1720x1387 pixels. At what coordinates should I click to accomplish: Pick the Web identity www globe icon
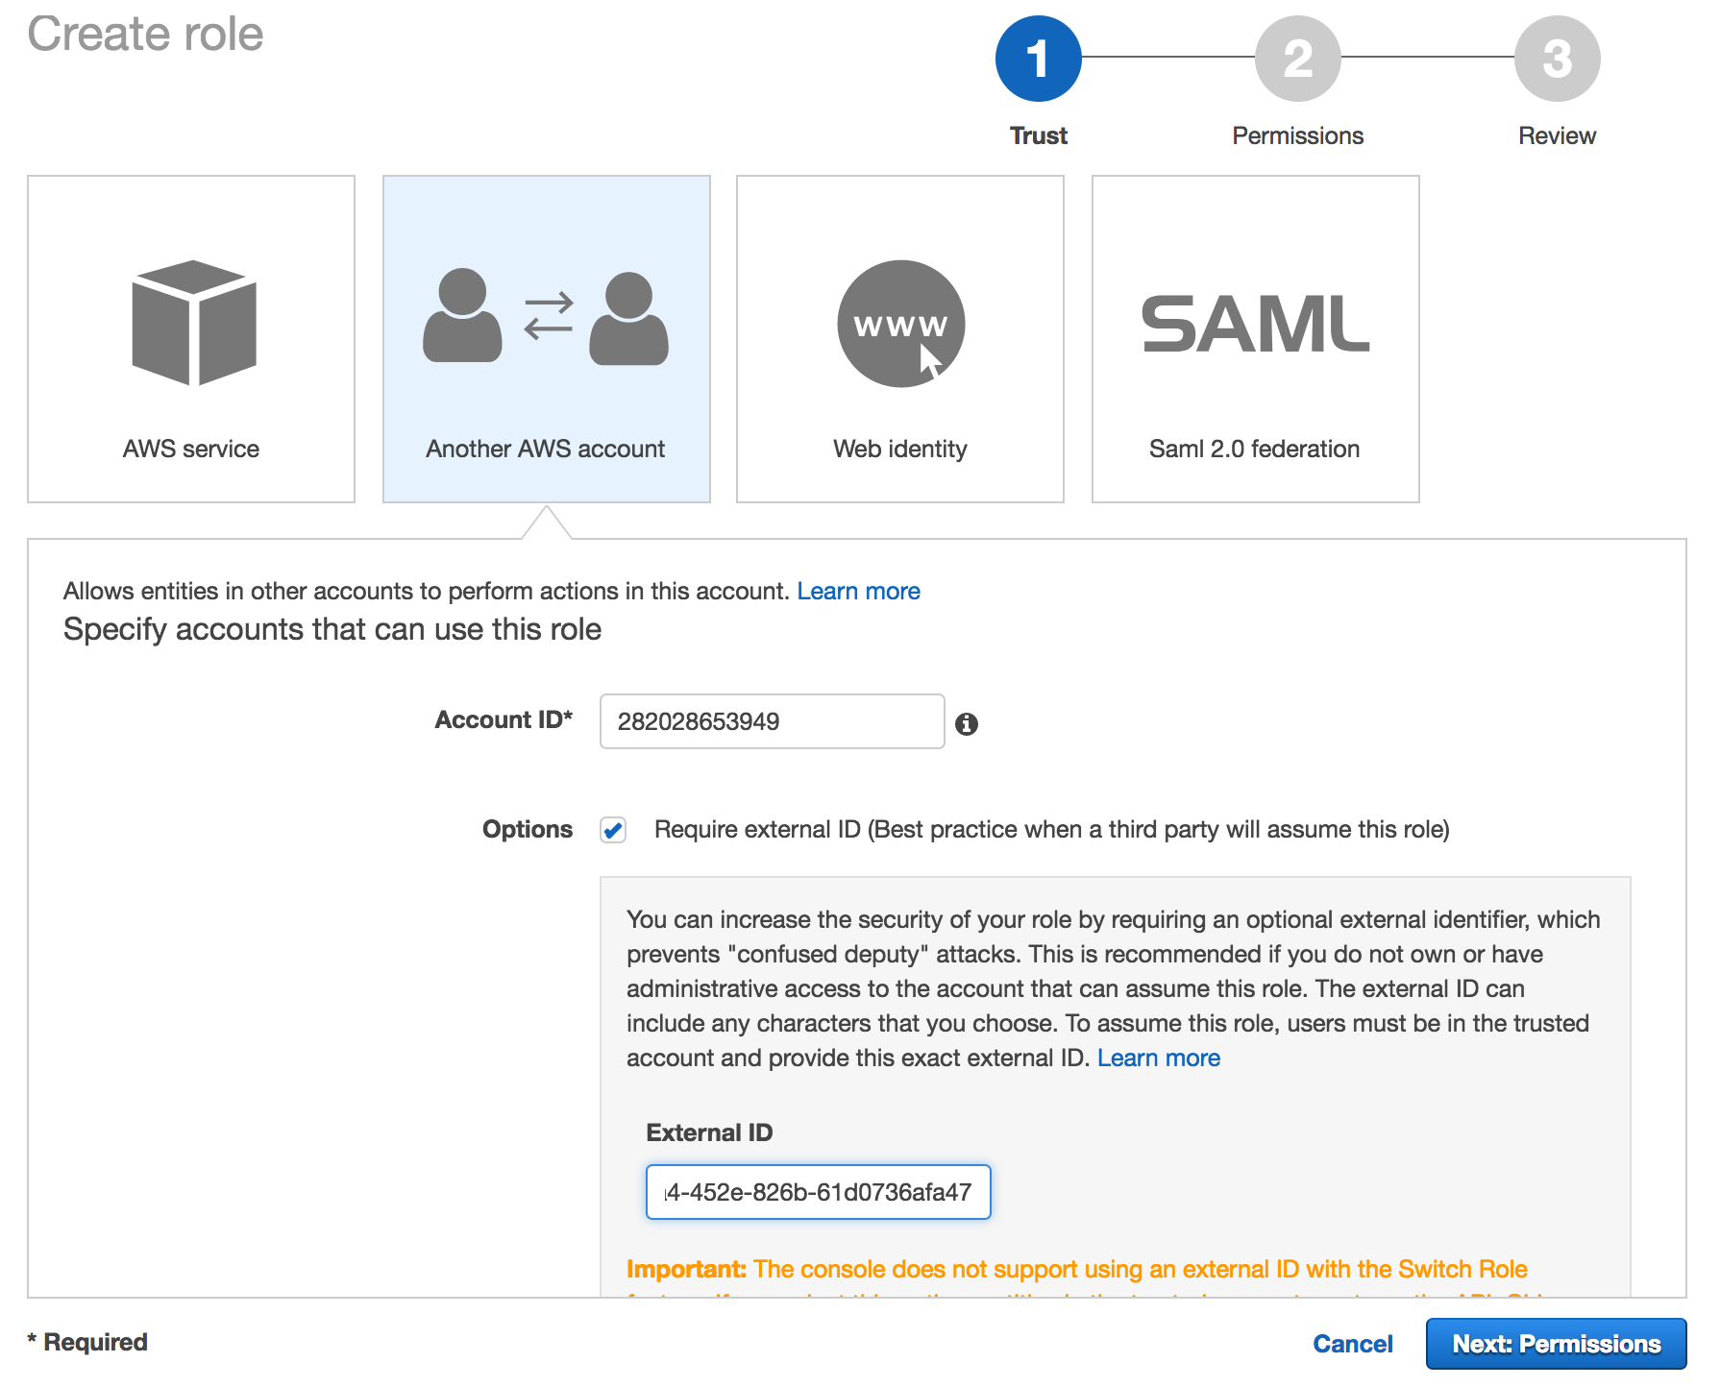coord(901,324)
